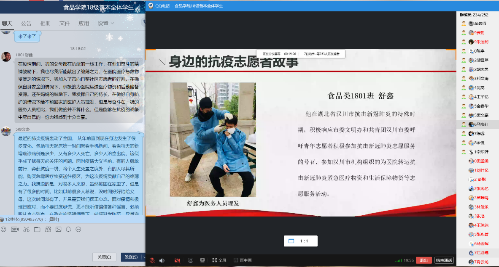Click the 结束通话 button
Screen dimensions: 499x267
(x=444, y=260)
